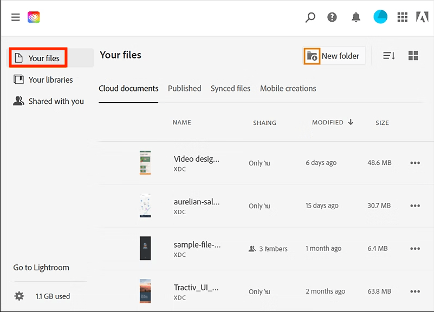Open the Mobile creations tab
Viewport: 434px width, 312px height.
pyautogui.click(x=288, y=88)
